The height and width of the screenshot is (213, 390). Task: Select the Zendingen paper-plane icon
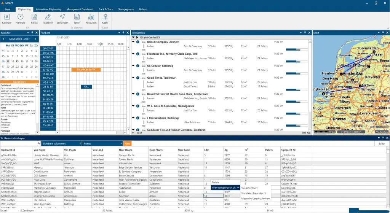(62, 18)
